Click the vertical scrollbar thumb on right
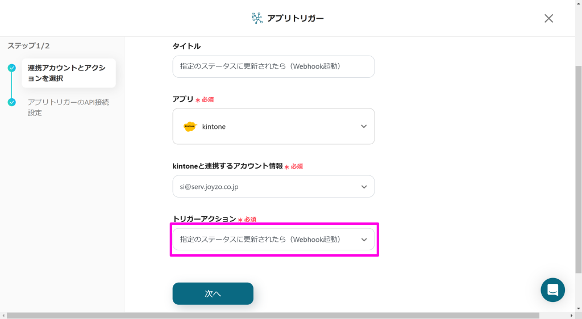 pyautogui.click(x=578, y=169)
